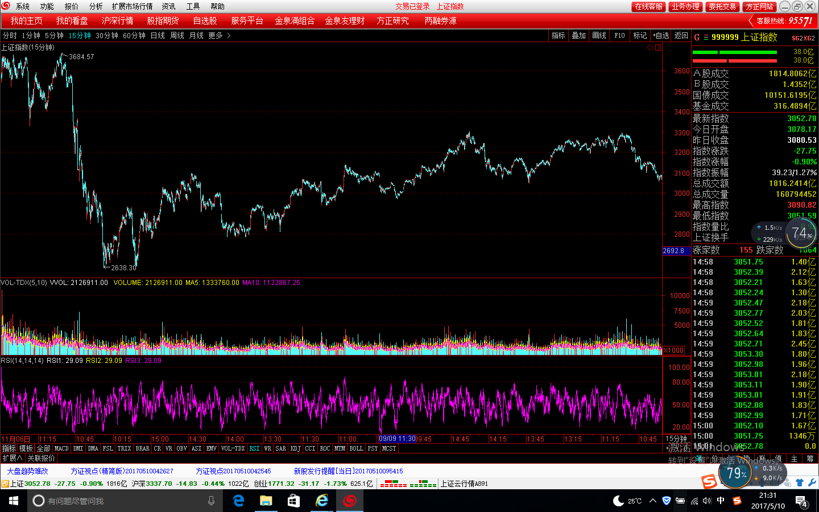Open File Explorer from the taskbar
The image size is (819, 512).
[x=266, y=501]
